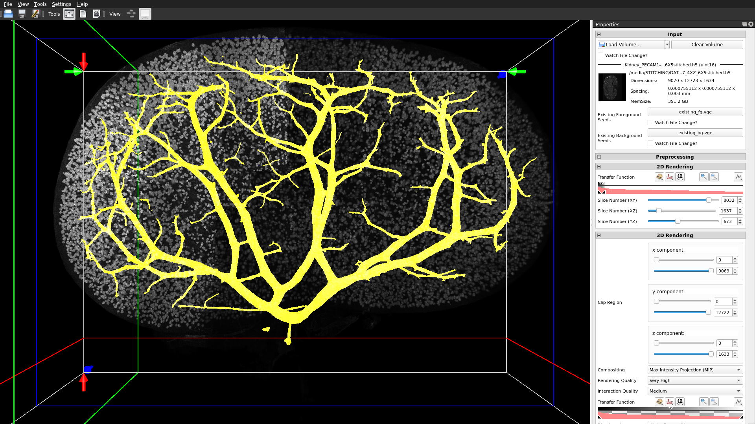
Task: Click the open workspace toolbar icon
Action: coord(8,14)
